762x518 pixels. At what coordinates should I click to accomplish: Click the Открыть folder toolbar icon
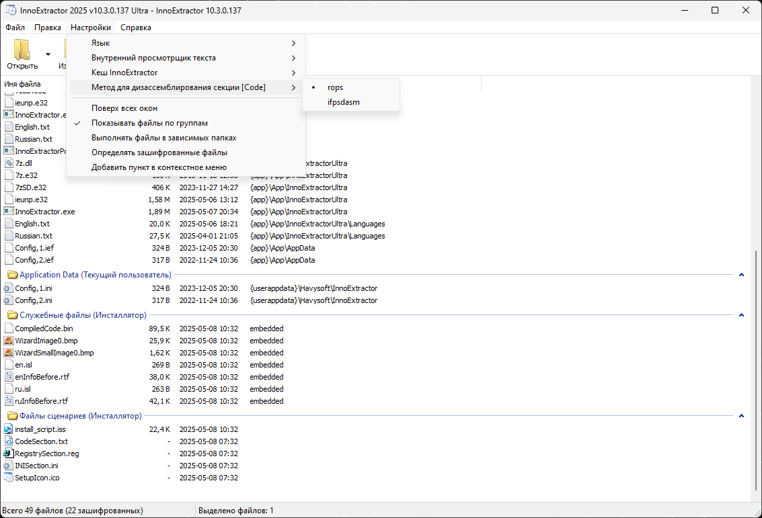point(22,50)
